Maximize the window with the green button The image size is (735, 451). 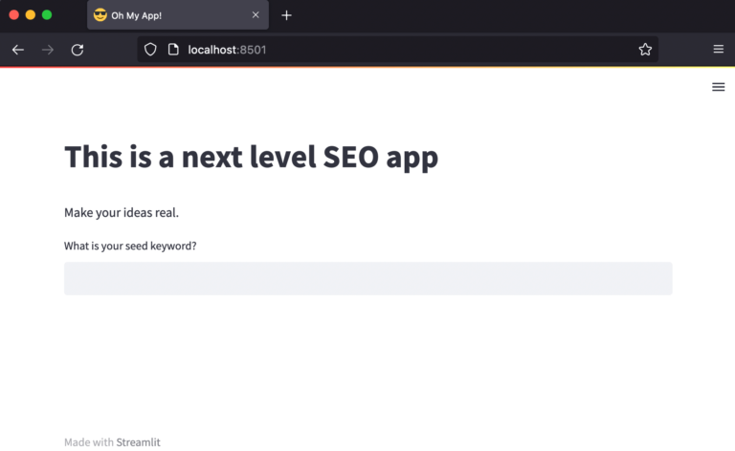tap(47, 15)
